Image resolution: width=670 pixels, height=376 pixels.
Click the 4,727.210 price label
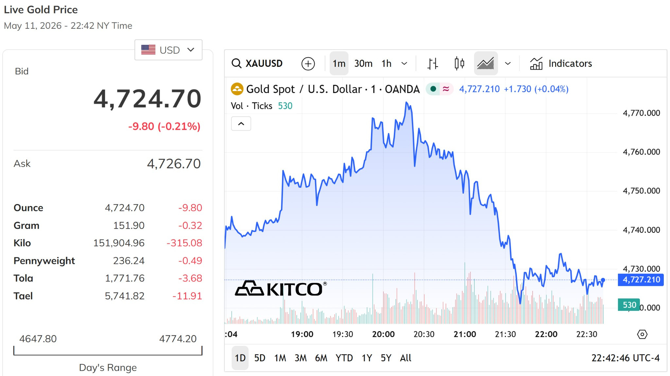point(641,280)
